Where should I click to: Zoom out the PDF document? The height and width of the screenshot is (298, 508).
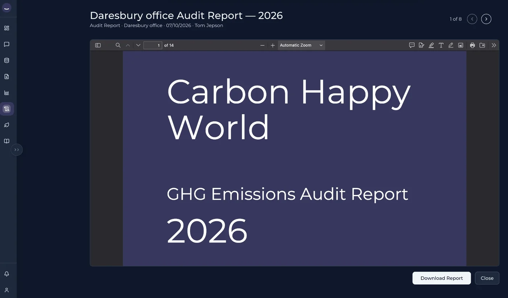(x=262, y=45)
